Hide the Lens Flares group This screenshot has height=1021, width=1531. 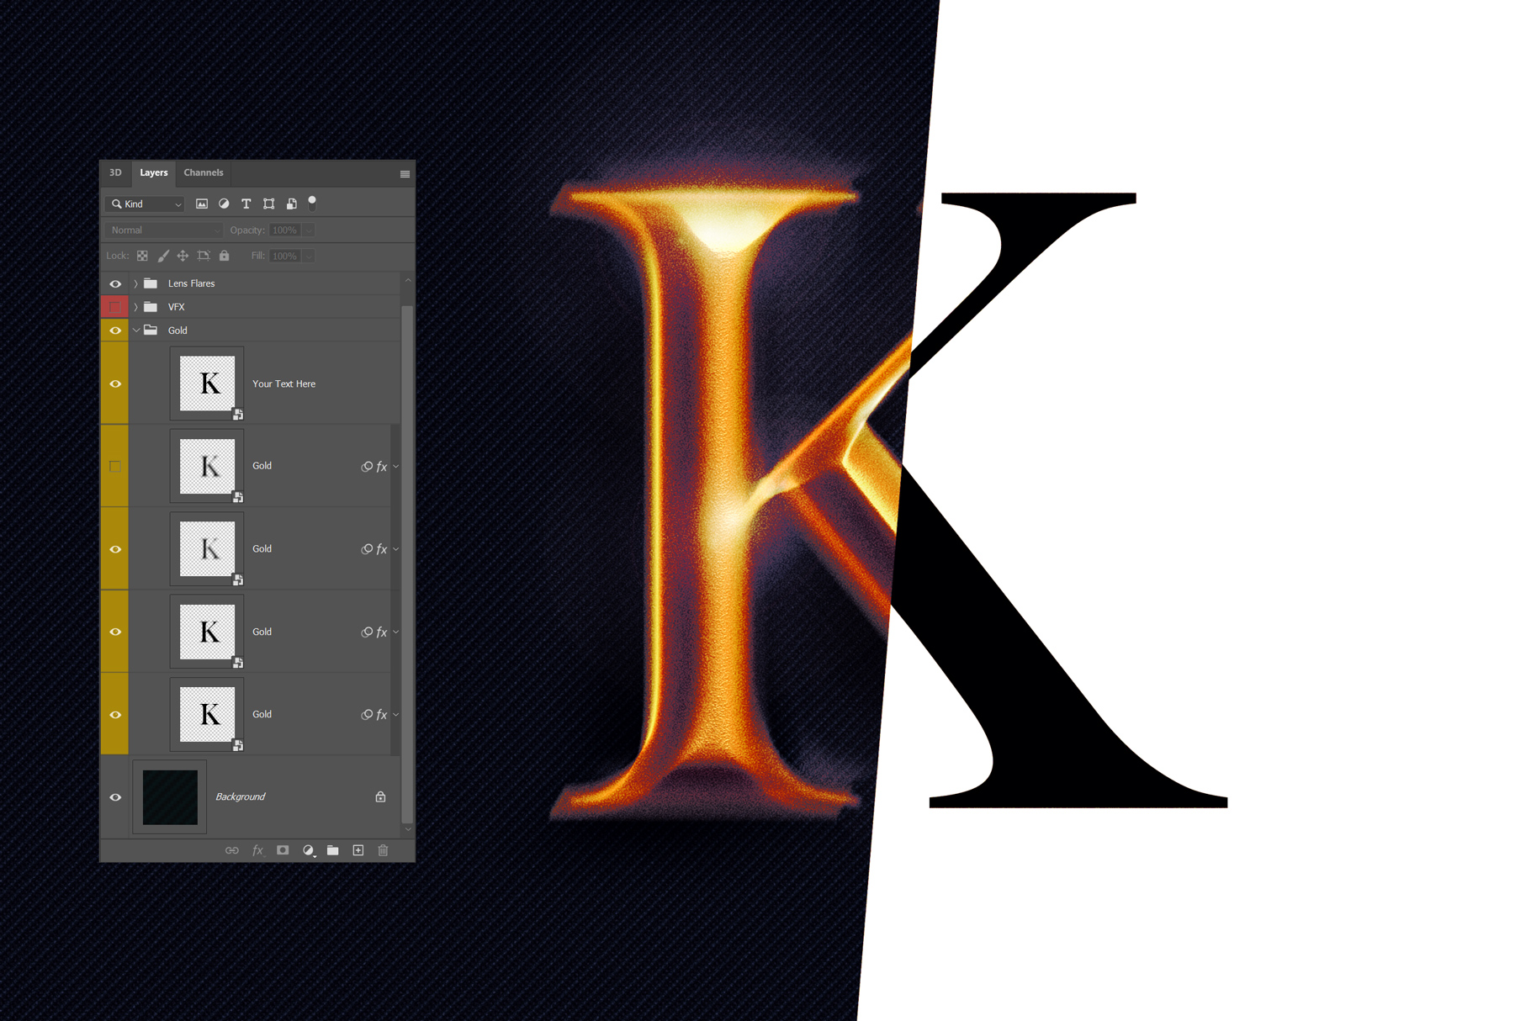115,284
